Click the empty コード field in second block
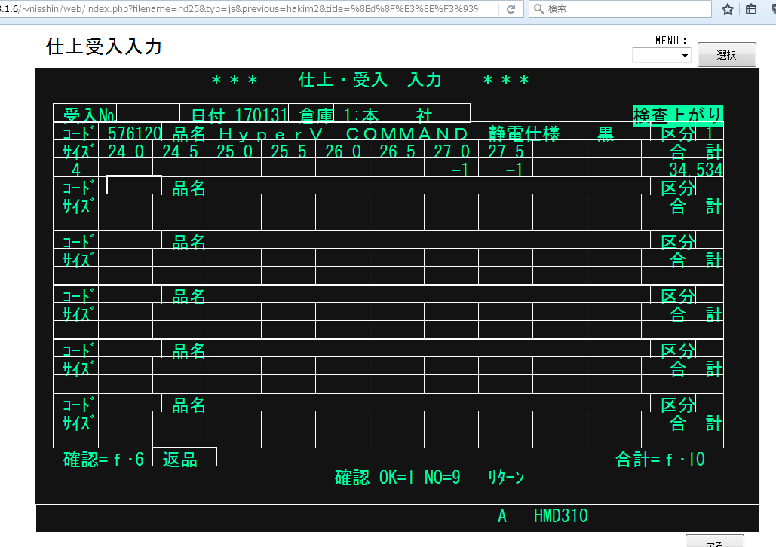Screen dimensions: 776x547 [134, 185]
